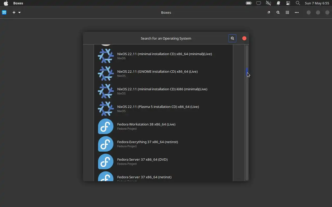The image size is (332, 207).
Task: Select Fedora Workstation 38 x86_64 (Live)
Action: tap(163, 126)
